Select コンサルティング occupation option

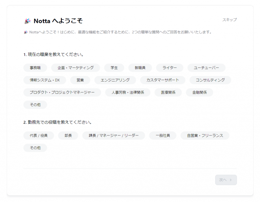point(210,80)
